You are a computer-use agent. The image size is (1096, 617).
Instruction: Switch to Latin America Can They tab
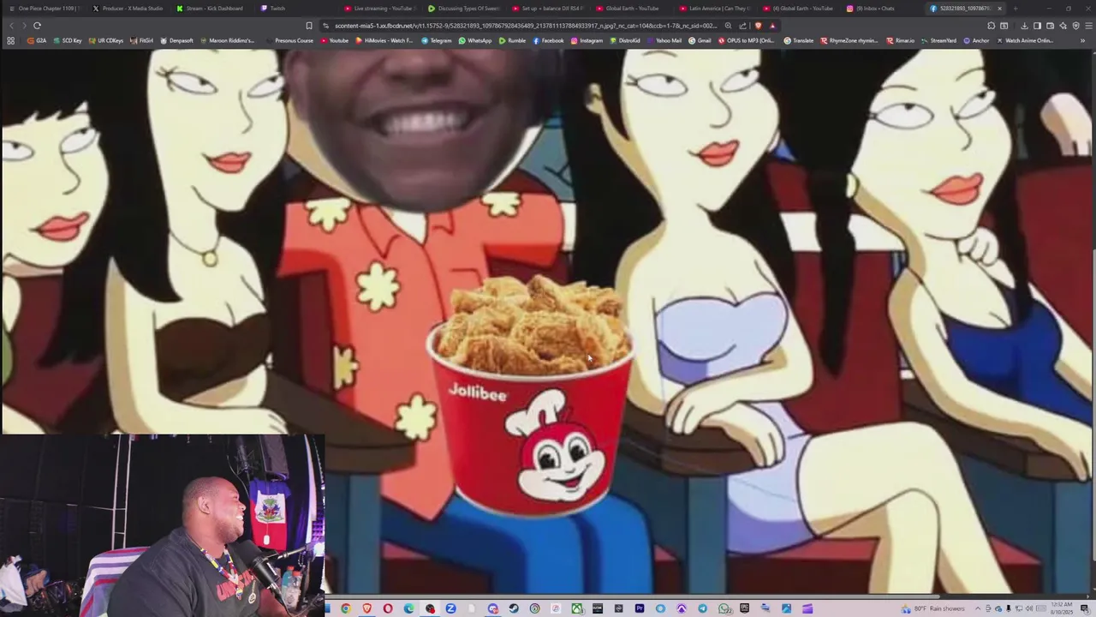click(x=714, y=9)
